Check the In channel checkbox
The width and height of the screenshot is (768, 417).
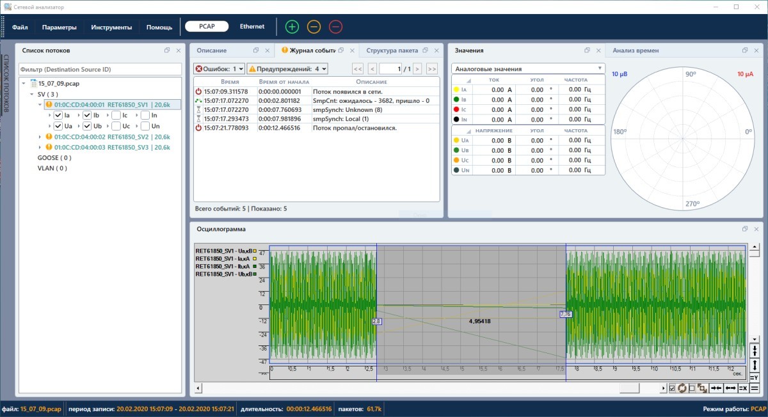(x=145, y=115)
